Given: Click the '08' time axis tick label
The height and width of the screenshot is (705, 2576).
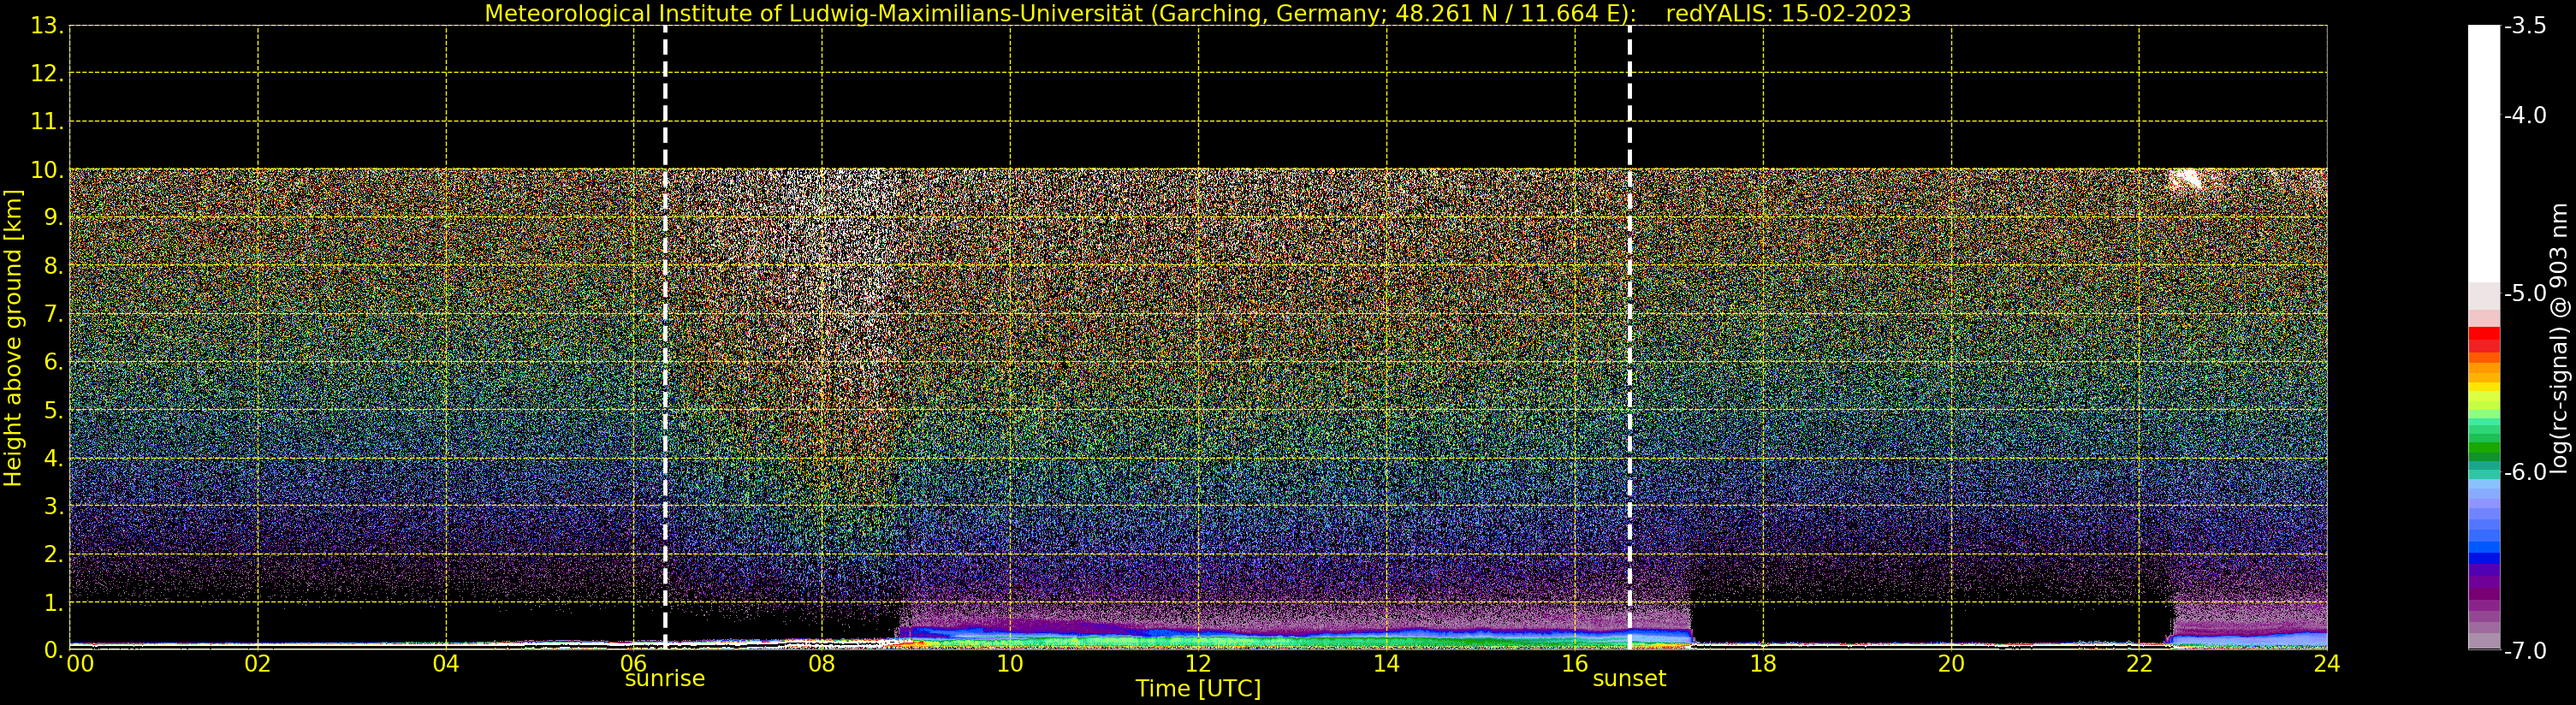Looking at the screenshot, I should (x=822, y=664).
